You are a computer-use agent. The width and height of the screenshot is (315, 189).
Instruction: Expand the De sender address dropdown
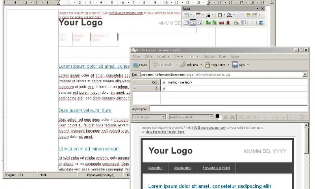[x=305, y=74]
